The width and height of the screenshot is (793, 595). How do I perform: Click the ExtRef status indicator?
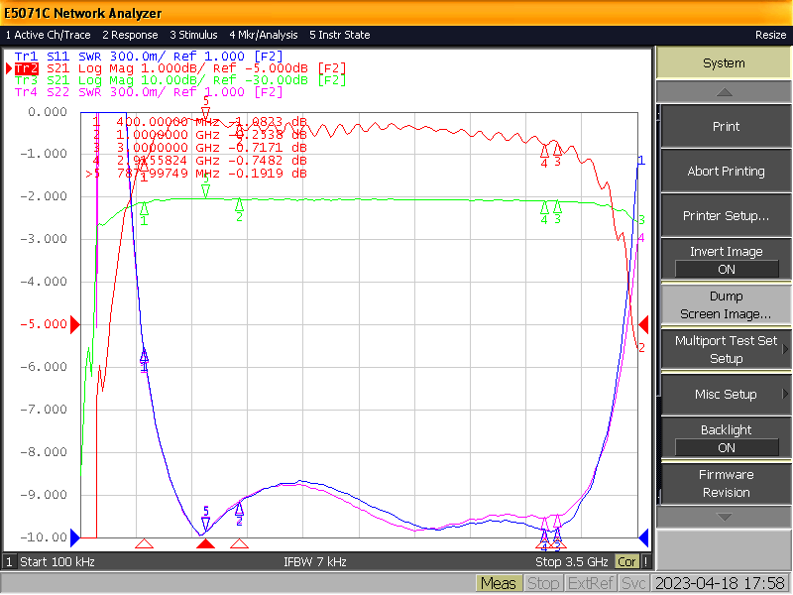pos(590,584)
